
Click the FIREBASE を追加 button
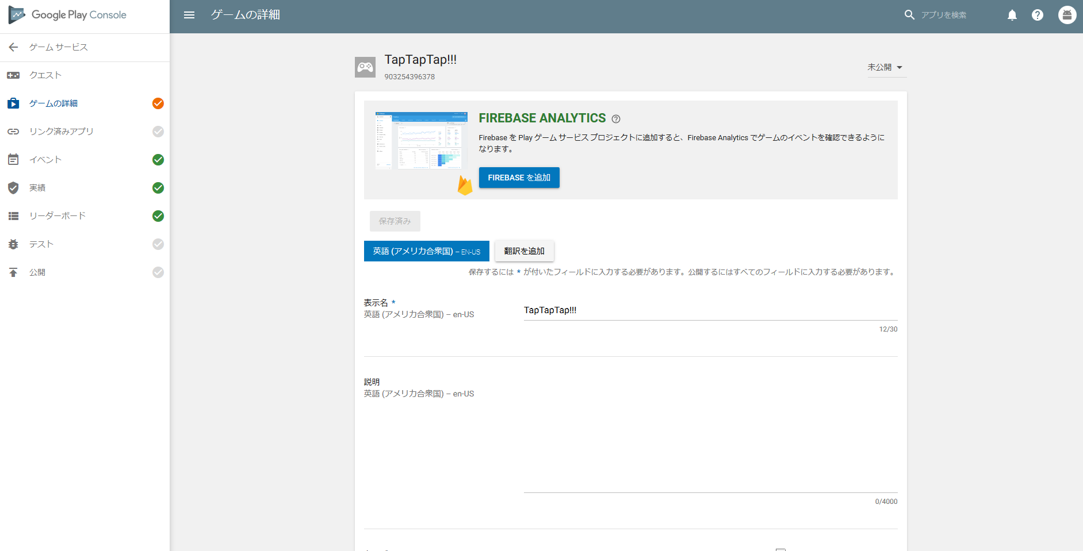tap(519, 178)
